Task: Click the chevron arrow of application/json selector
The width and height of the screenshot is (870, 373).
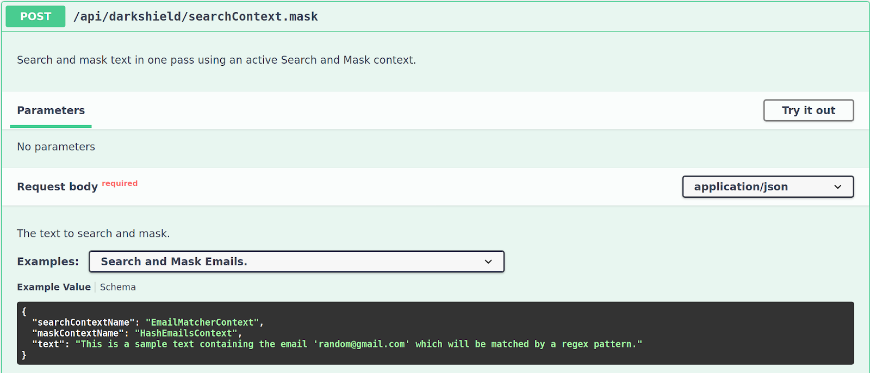Action: pyautogui.click(x=838, y=186)
